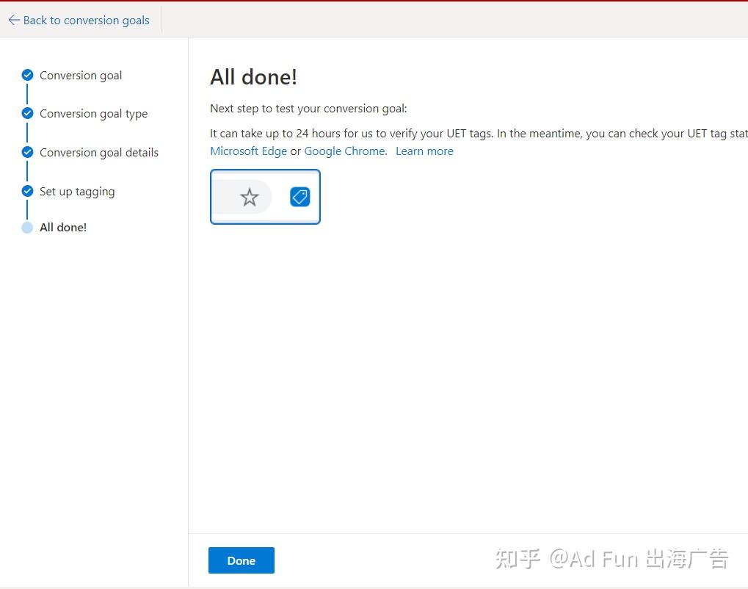Image resolution: width=748 pixels, height=589 pixels.
Task: Open the Conversion goal type step
Action: pyautogui.click(x=93, y=114)
